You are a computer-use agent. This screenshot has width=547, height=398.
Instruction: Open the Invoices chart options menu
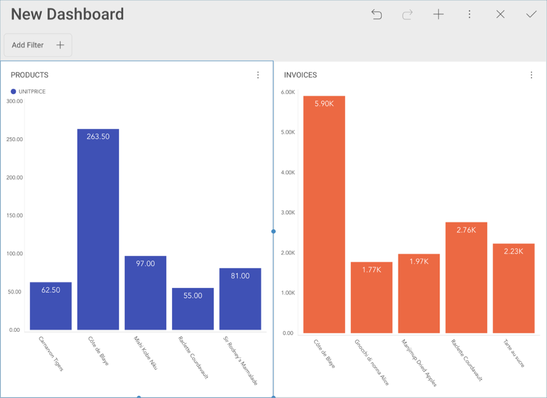click(x=531, y=75)
